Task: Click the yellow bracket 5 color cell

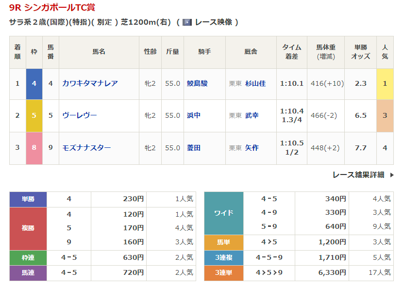Action: point(34,115)
